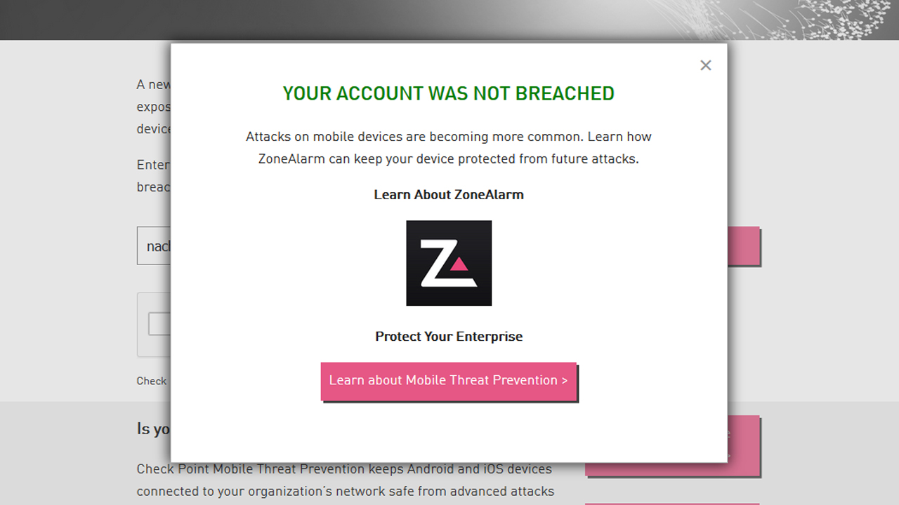Close the breach result dialog

point(706,65)
